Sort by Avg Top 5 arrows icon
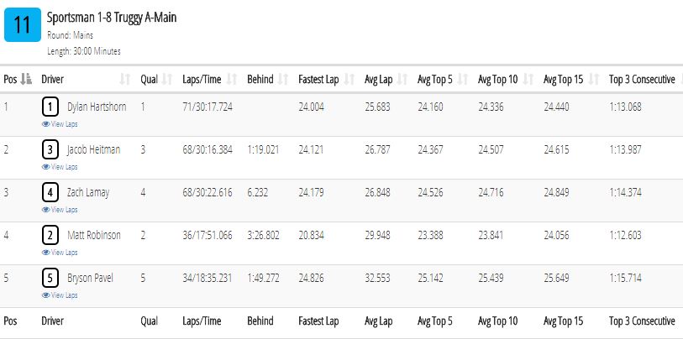Image resolution: width=683 pixels, height=339 pixels. pos(463,79)
